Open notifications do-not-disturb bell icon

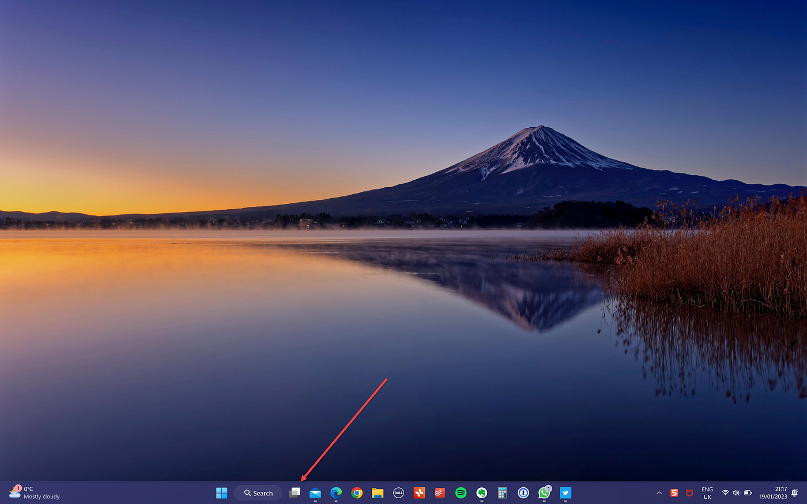coord(795,493)
